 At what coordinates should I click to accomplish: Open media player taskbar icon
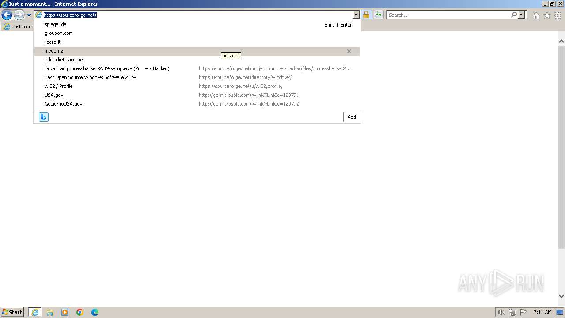[x=65, y=312]
